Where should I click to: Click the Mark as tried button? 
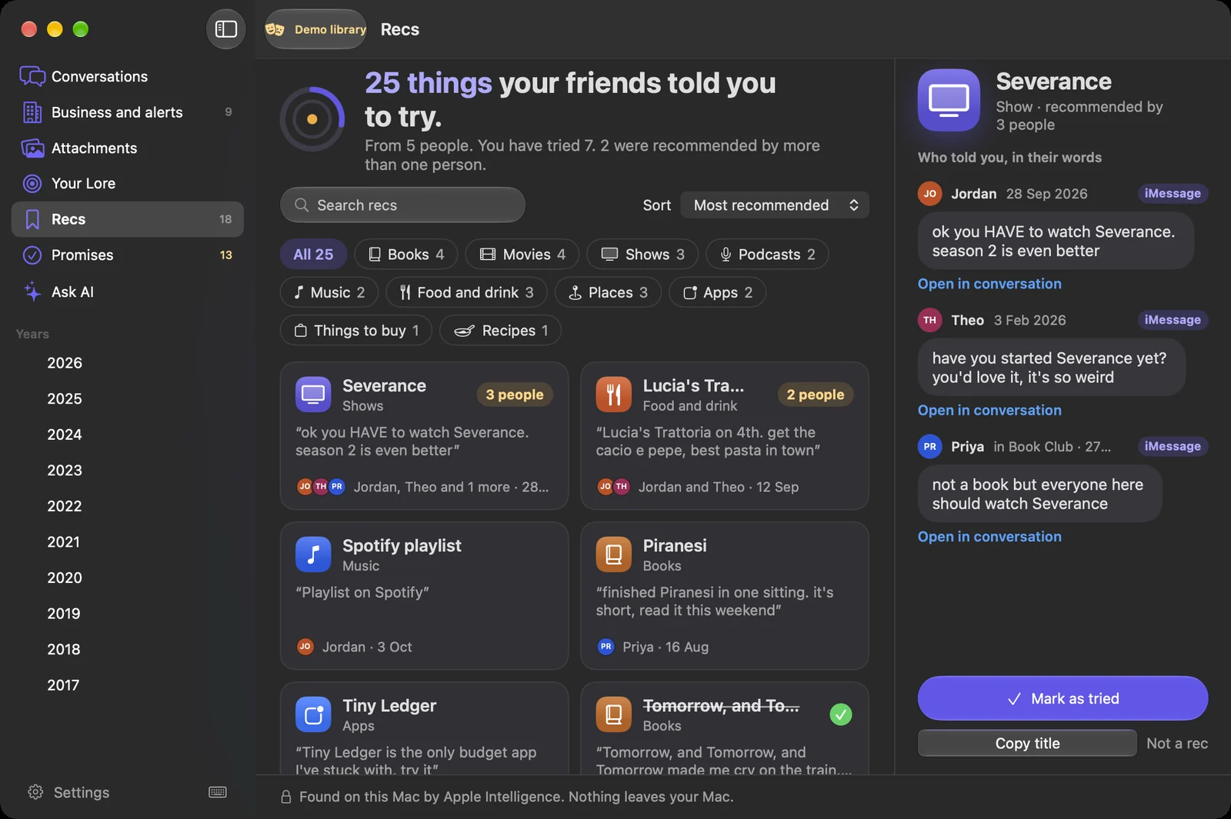1063,698
